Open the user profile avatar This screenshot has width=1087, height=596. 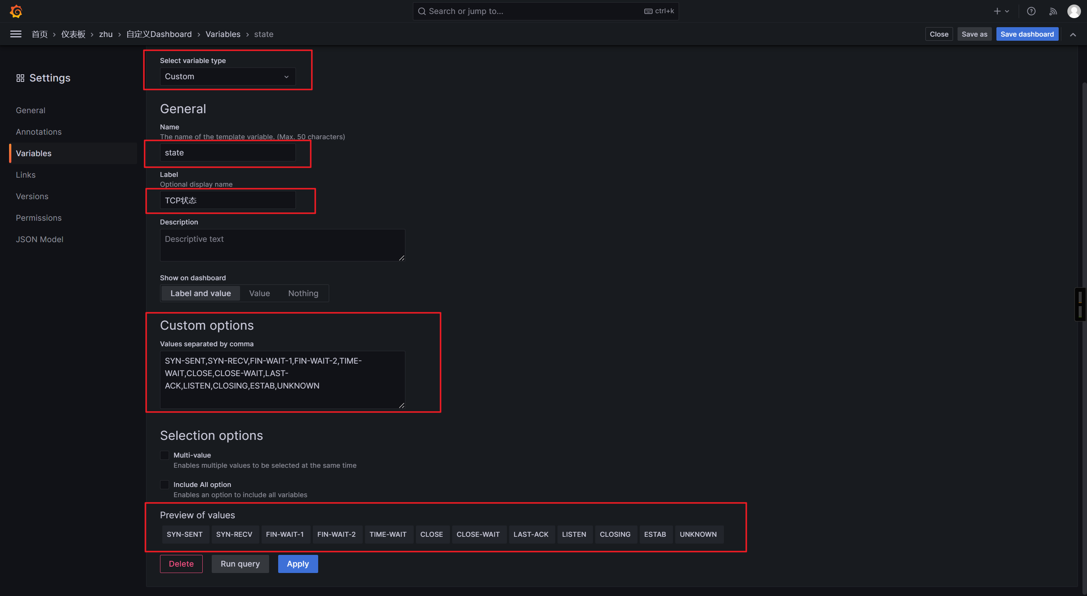(1074, 11)
